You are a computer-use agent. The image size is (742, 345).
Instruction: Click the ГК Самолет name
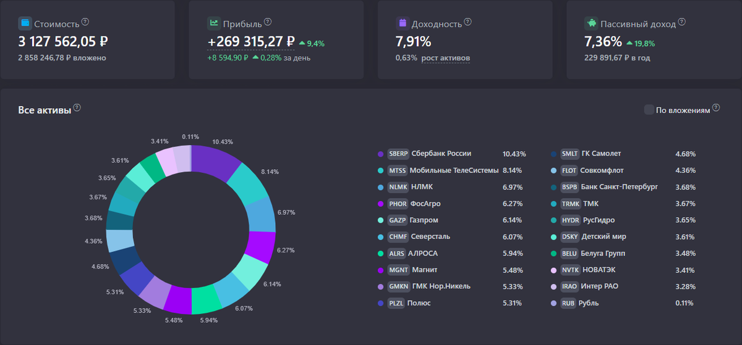(x=601, y=154)
